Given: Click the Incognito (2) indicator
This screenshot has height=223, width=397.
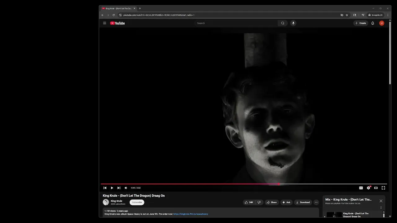Looking at the screenshot, I should 375,15.
